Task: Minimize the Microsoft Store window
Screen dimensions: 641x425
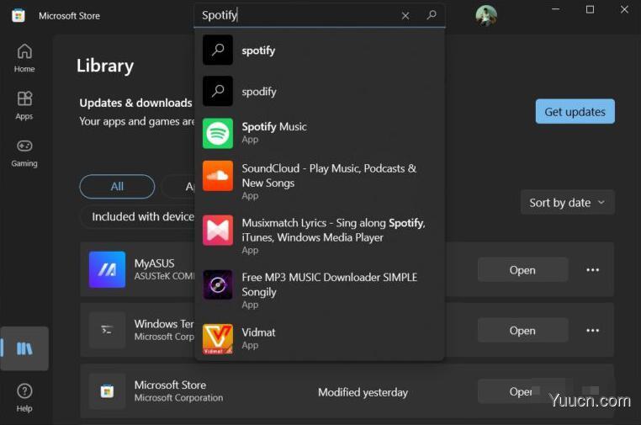Action: (x=555, y=10)
